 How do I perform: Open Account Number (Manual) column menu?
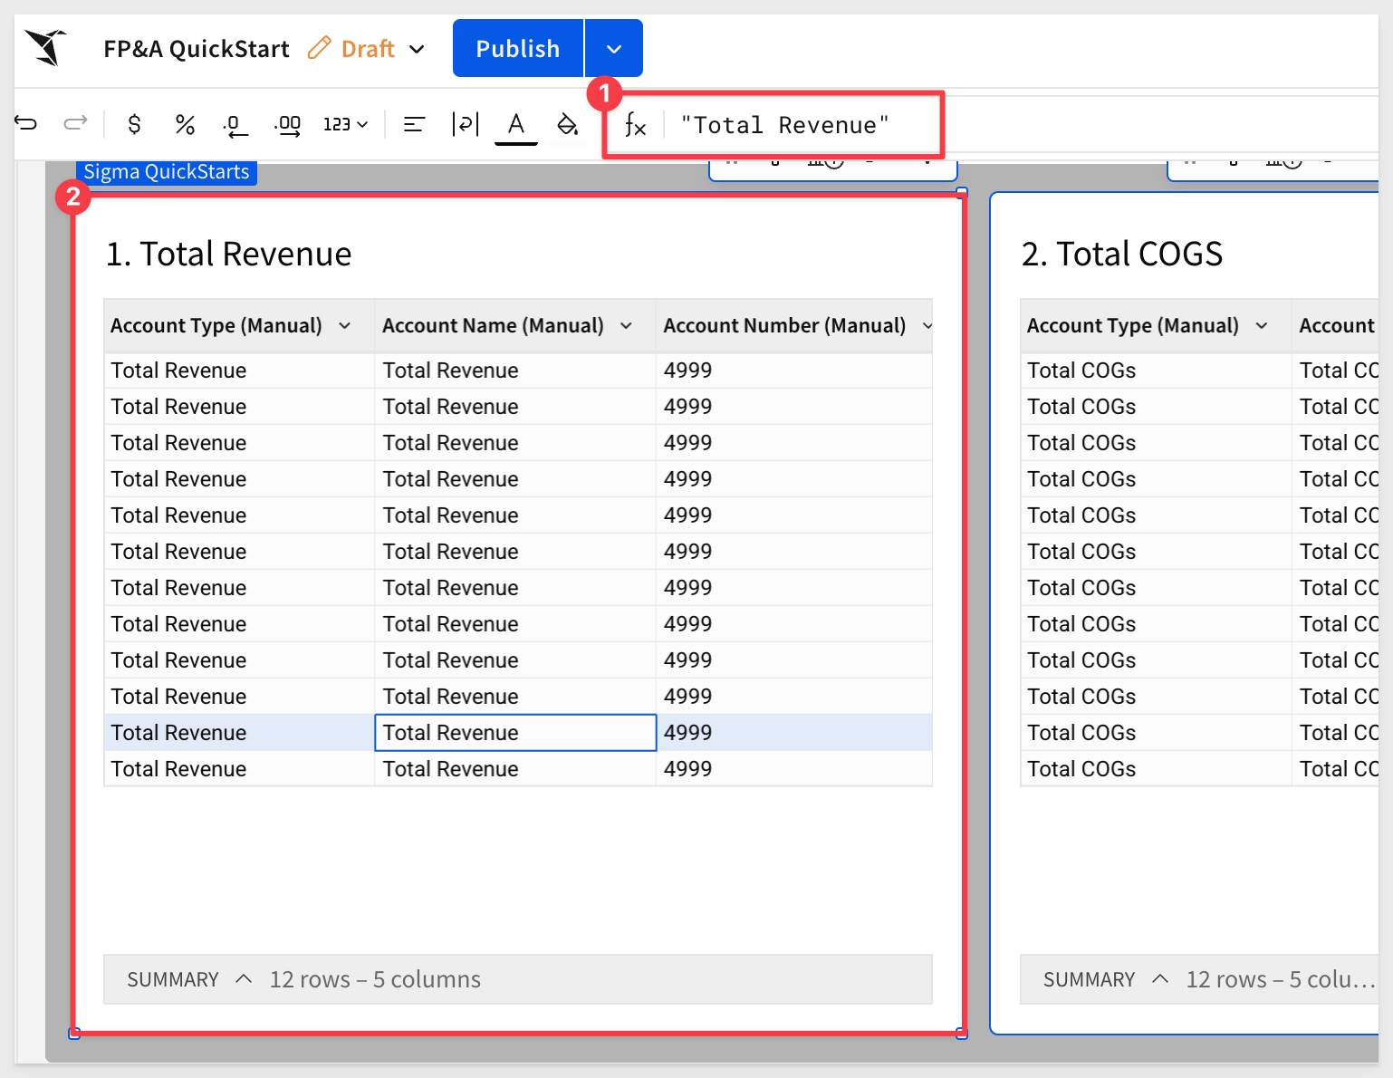[x=927, y=326]
